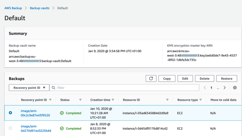Sort by Creation time column arrow

tap(113, 100)
